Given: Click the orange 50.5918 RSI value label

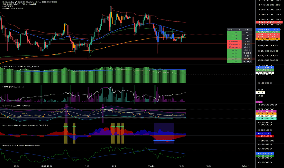Looking at the screenshot, I should click(266, 114).
